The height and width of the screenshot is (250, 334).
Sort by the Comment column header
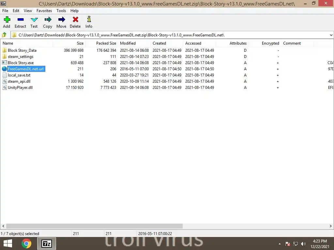(297, 43)
